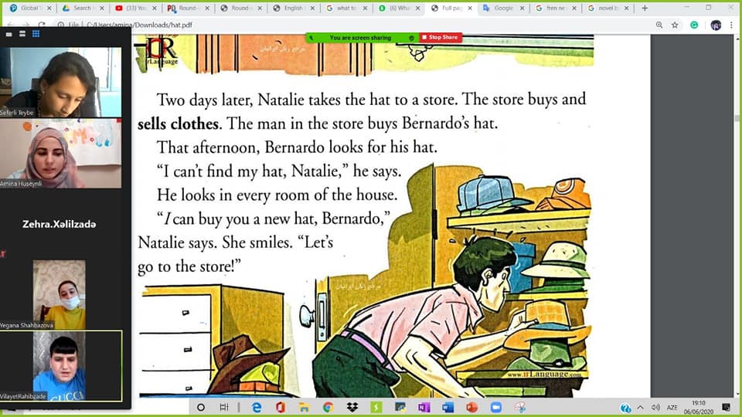Select Amina Huseynli's video thumbnail
742x417 pixels.
(x=60, y=153)
